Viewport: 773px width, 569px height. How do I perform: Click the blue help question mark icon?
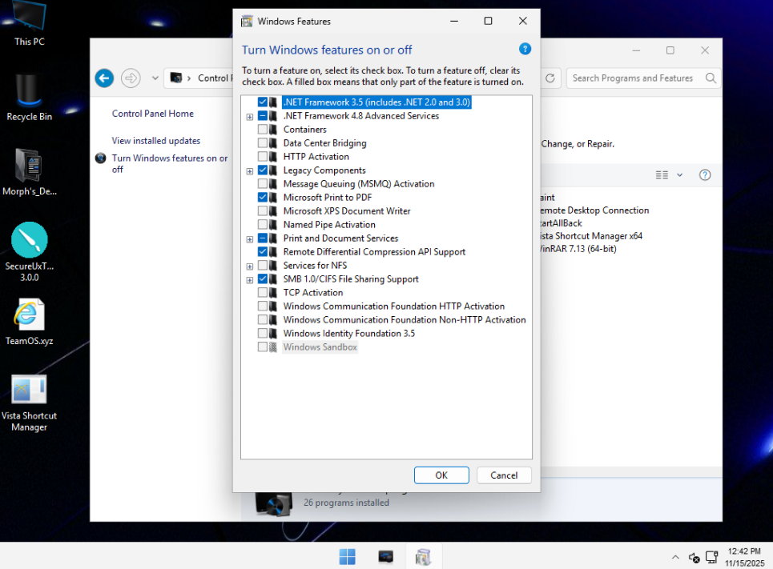(x=525, y=50)
